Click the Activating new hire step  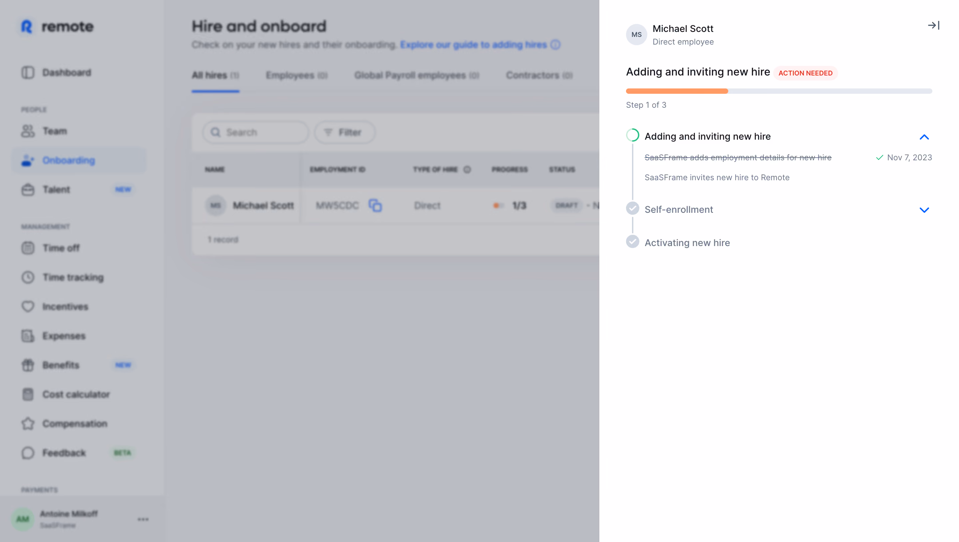[687, 243]
